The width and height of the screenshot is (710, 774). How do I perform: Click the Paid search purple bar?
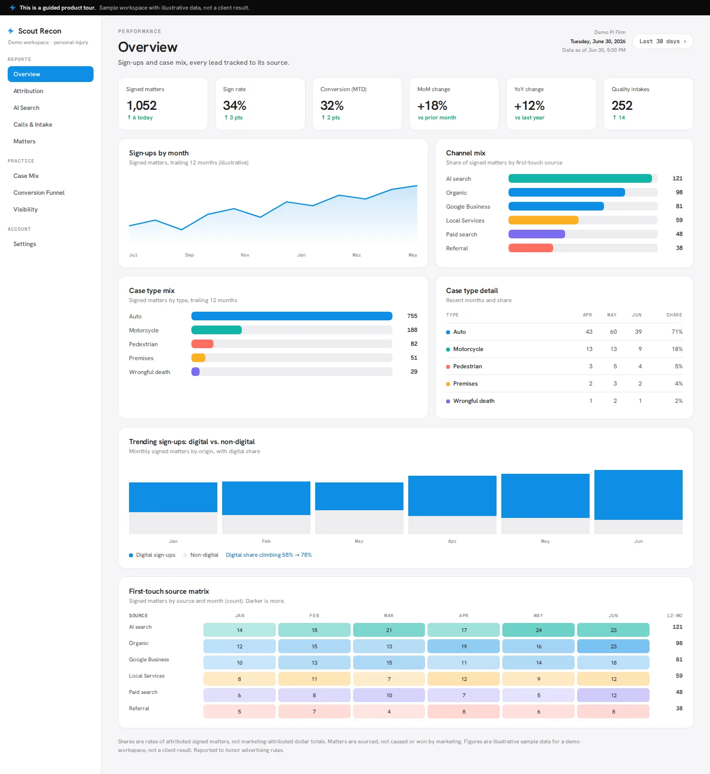pos(537,234)
